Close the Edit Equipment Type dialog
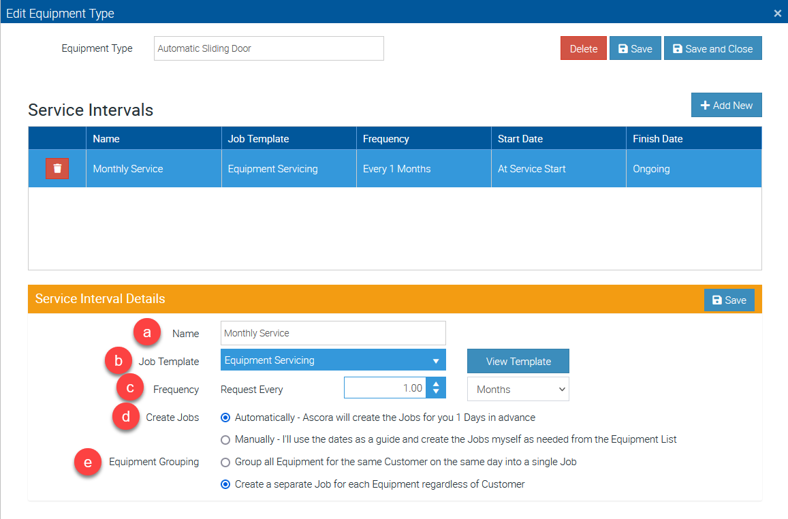This screenshot has height=519, width=788. (778, 13)
